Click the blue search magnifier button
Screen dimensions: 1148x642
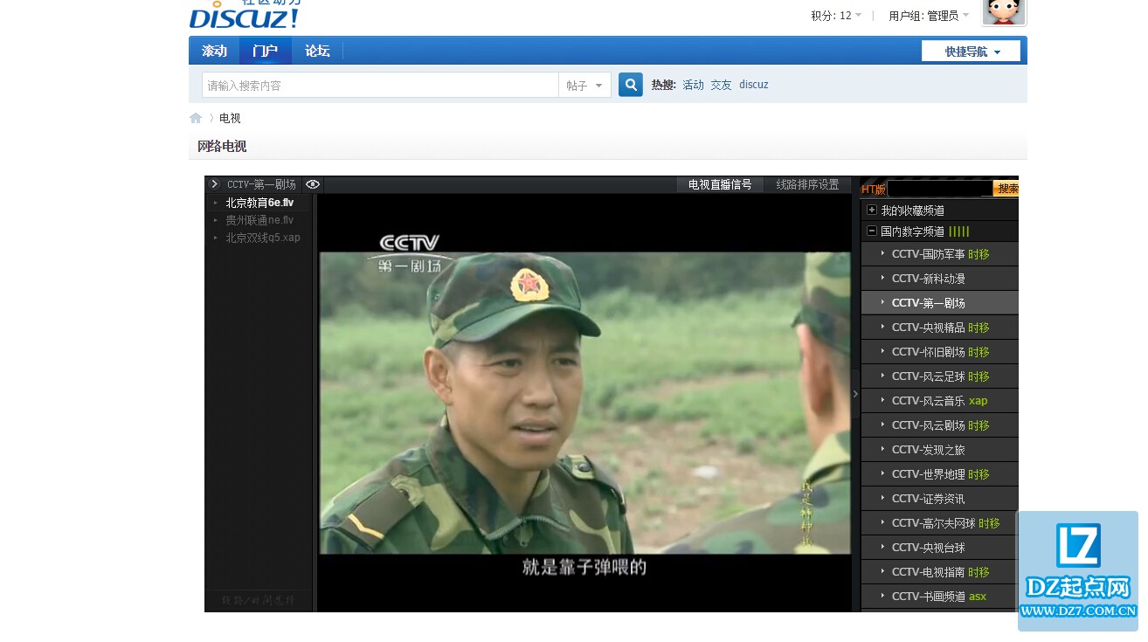[631, 85]
